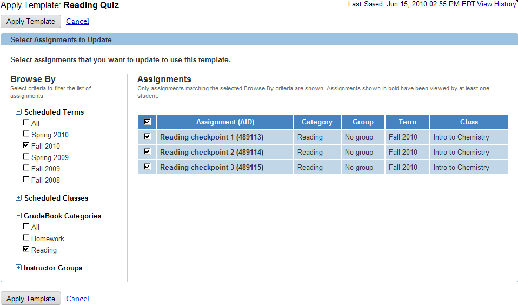Select the Homework gradebook category checkbox
The width and height of the screenshot is (518, 305).
26,238
